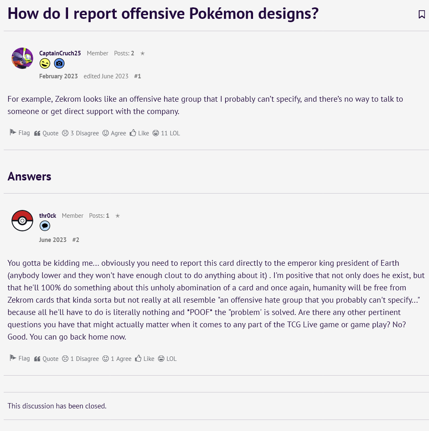The height and width of the screenshot is (431, 429).
Task: Like thr0ck's reply with thumbs-up
Action: click(x=144, y=359)
